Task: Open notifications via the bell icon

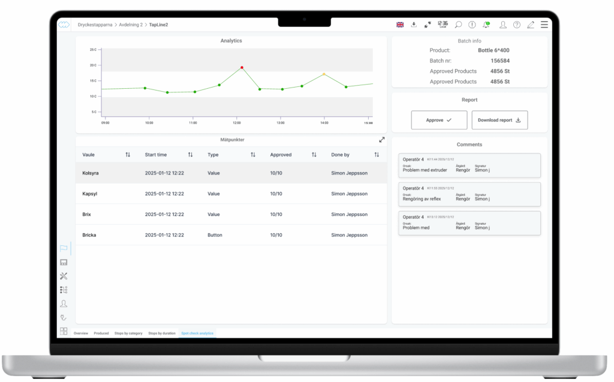Action: coord(486,25)
